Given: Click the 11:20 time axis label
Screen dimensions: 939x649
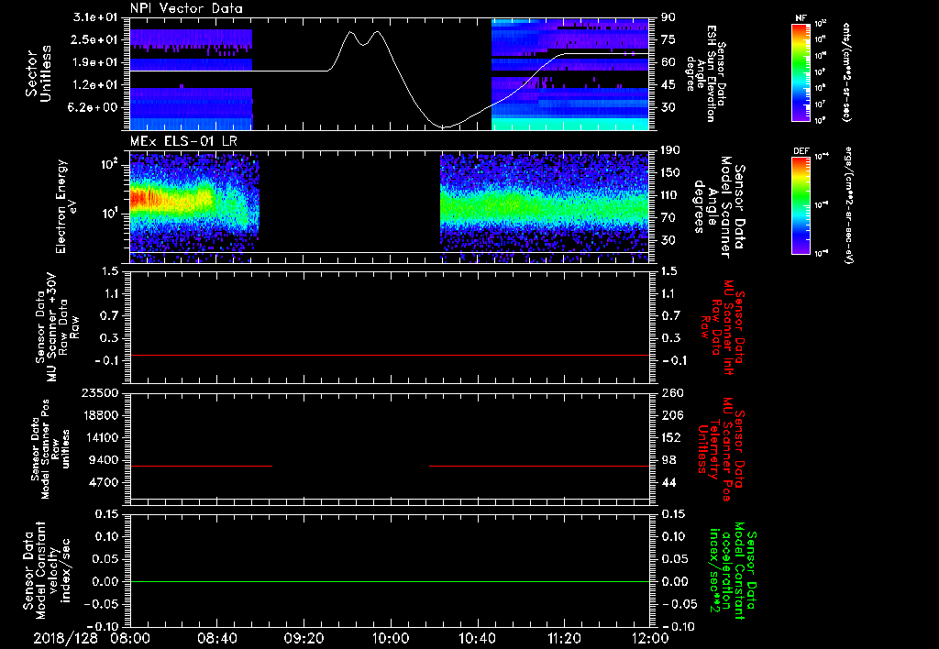Looking at the screenshot, I should [564, 638].
